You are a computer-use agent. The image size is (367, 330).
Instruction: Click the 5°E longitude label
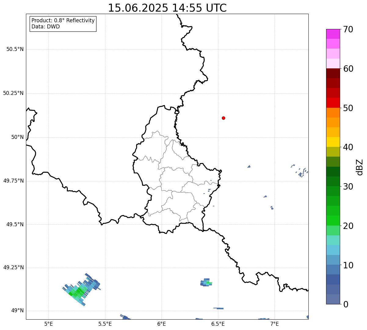click(49, 324)
